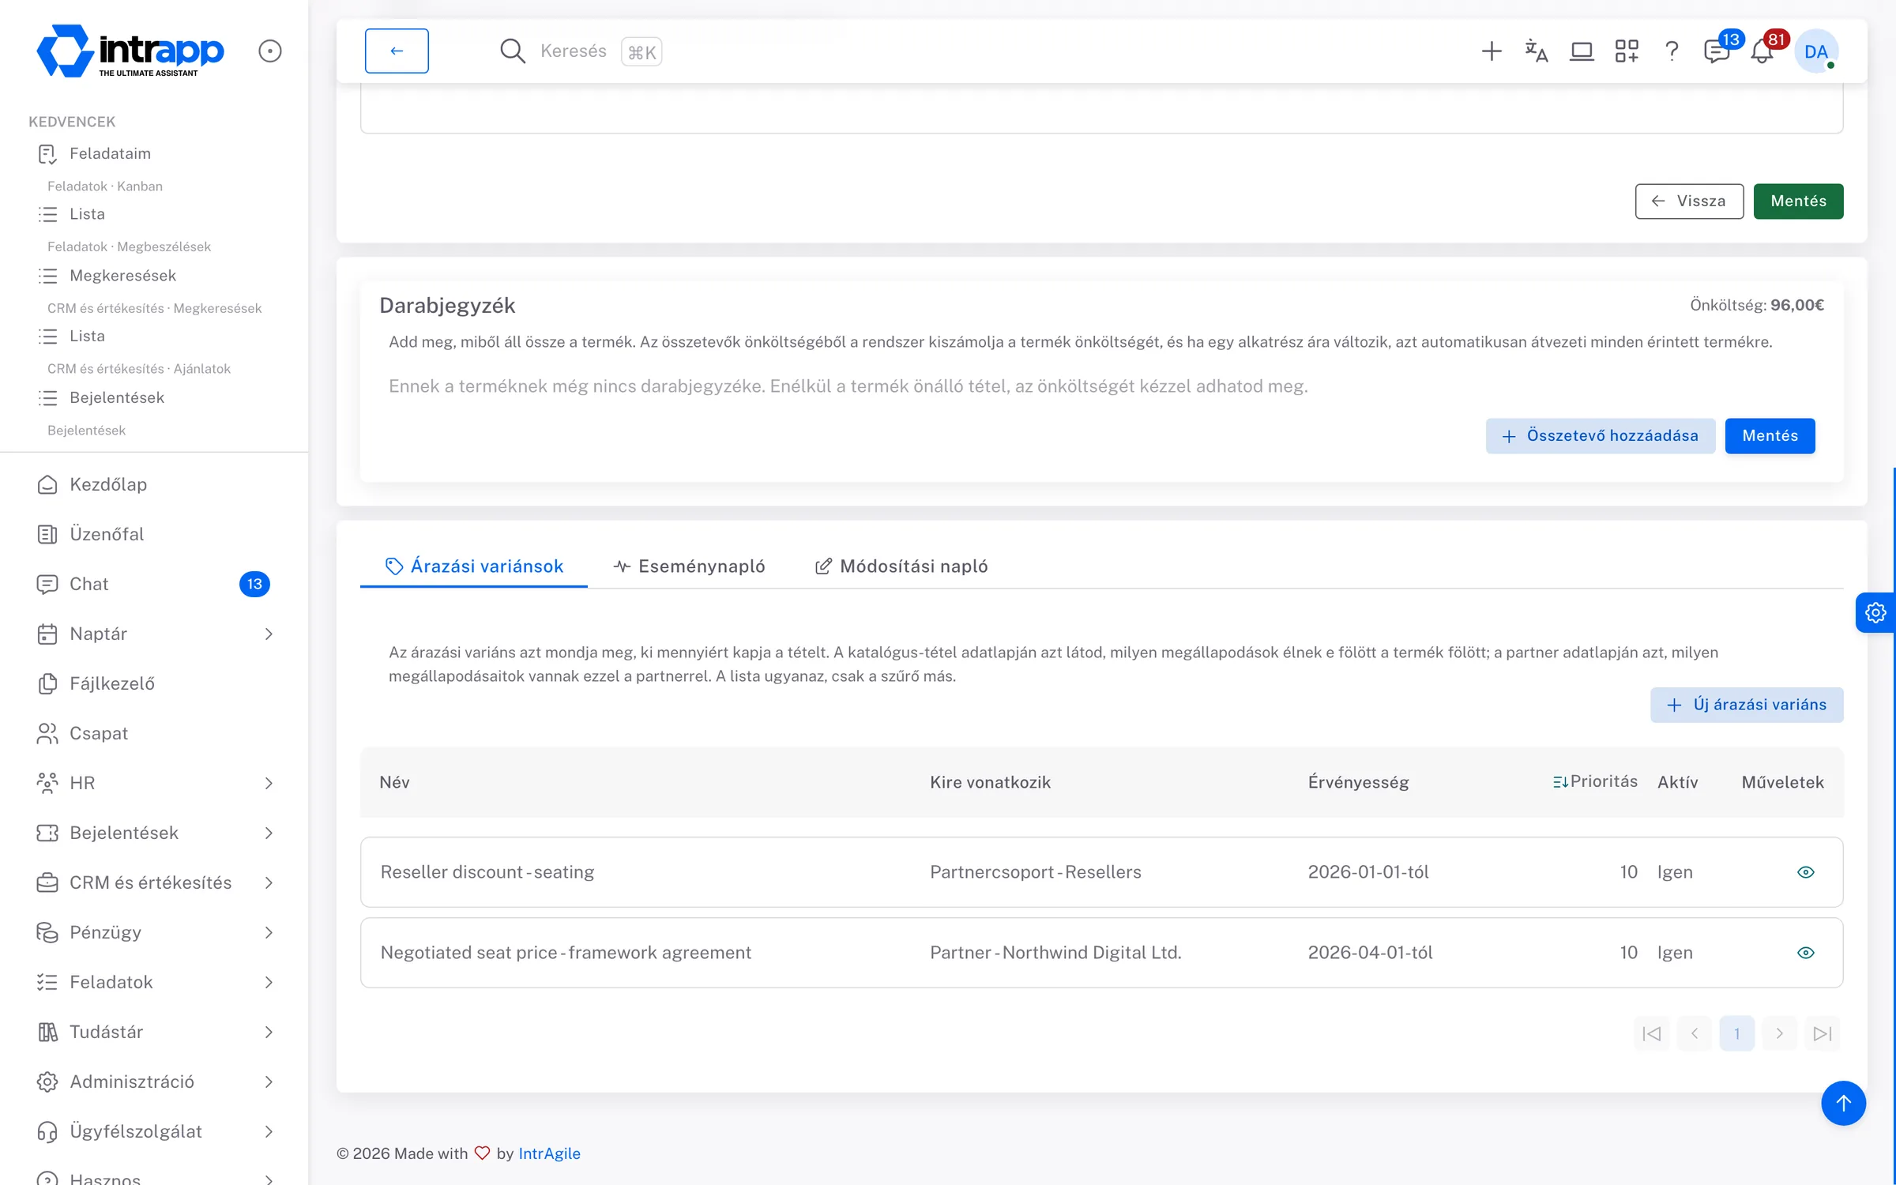Open the help question mark icon
Image resolution: width=1896 pixels, height=1185 pixels.
coord(1672,51)
